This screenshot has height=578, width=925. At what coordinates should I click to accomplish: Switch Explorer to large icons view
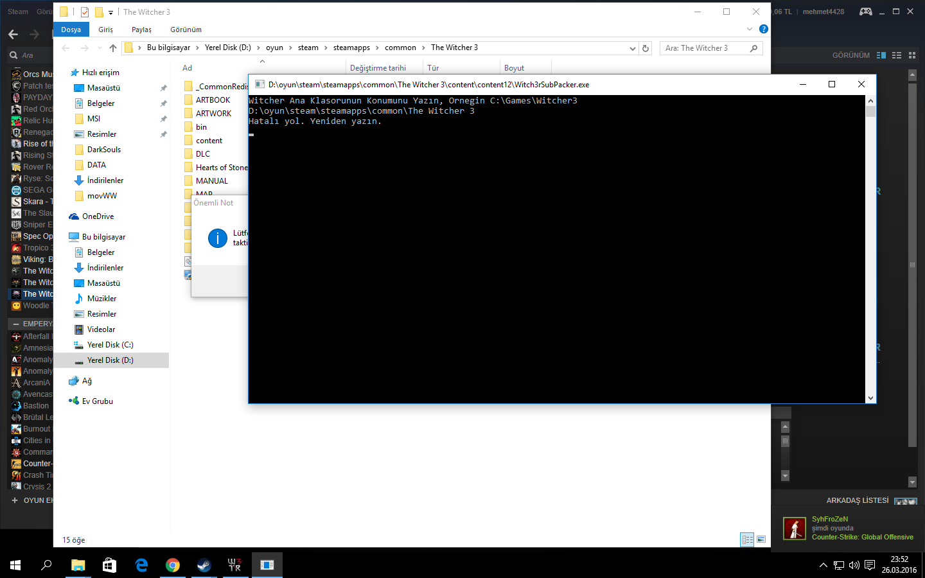(x=761, y=539)
